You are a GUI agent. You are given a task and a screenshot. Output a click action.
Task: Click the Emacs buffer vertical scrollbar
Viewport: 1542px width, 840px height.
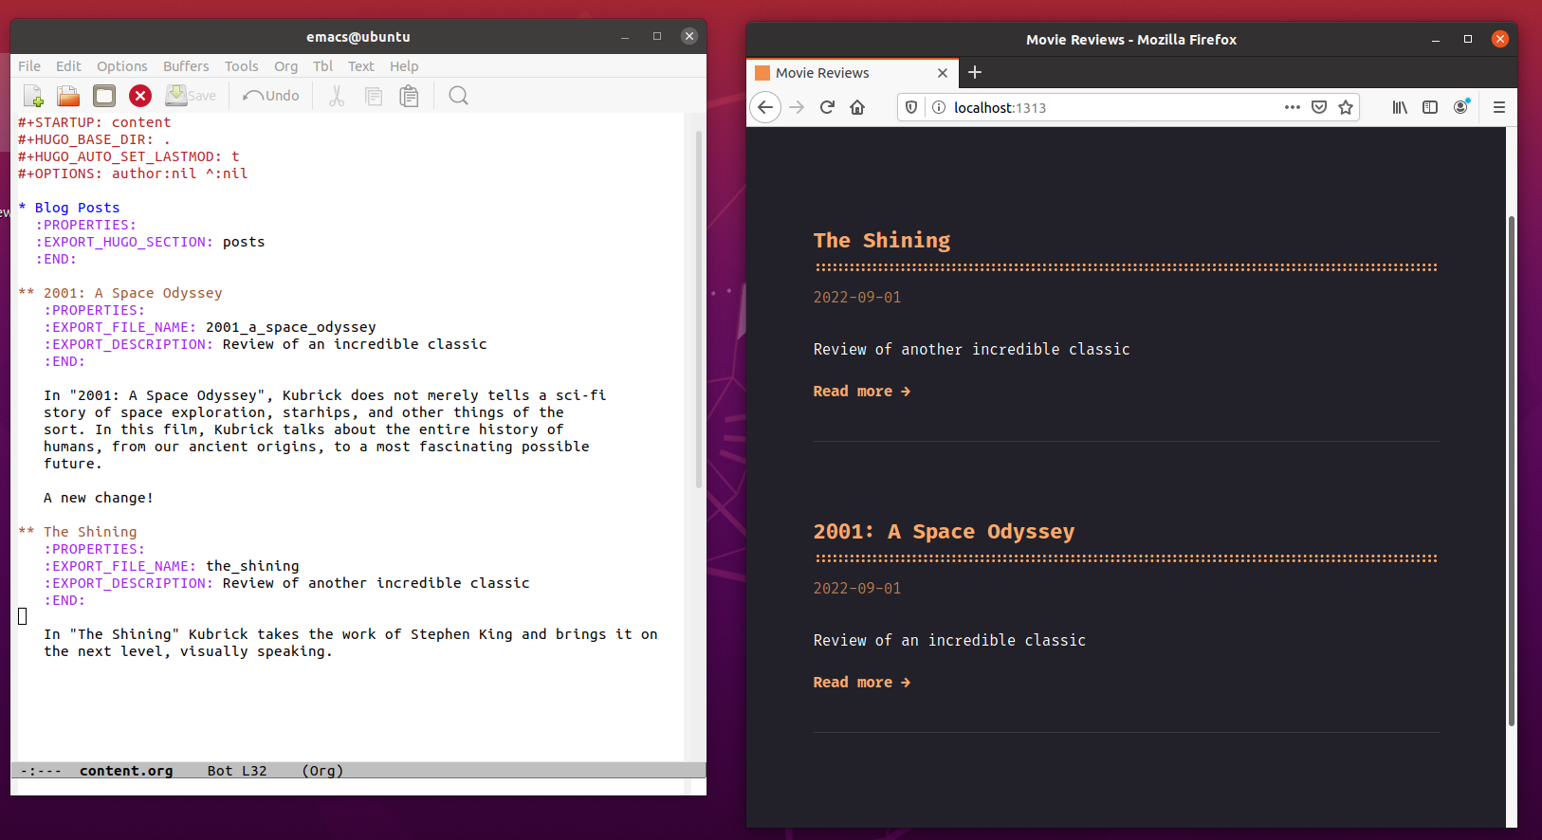[x=699, y=309]
